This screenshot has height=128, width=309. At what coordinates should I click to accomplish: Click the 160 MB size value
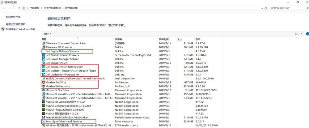[189, 63]
